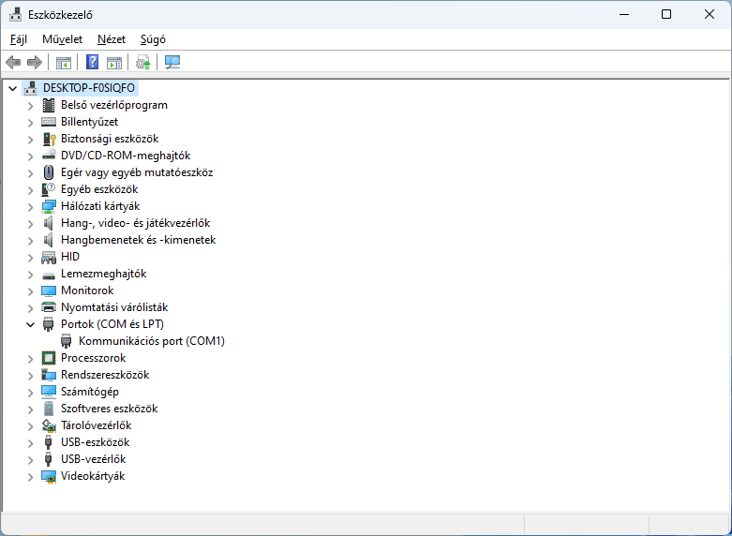
Task: Open the Nézet menu
Action: (x=111, y=39)
